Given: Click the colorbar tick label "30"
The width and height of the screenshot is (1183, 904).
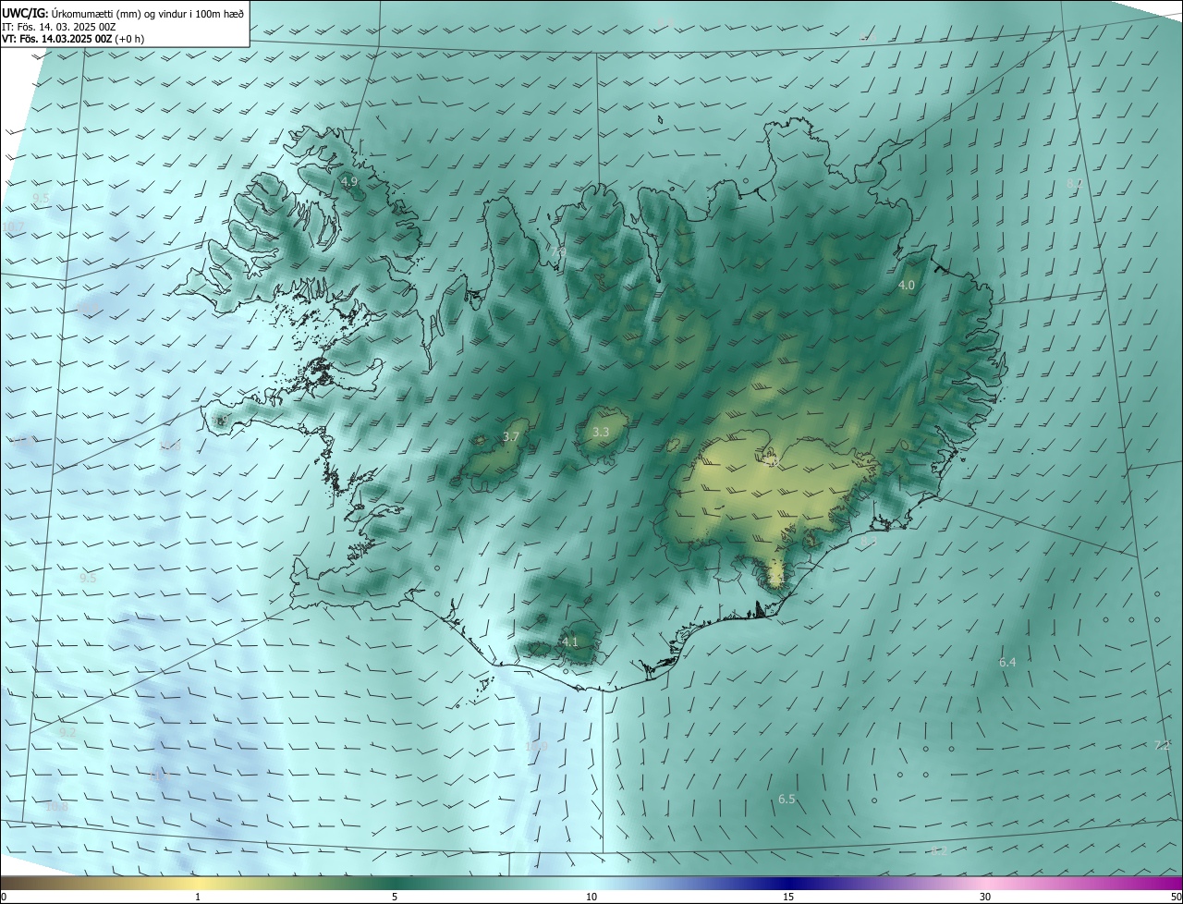Looking at the screenshot, I should pyautogui.click(x=985, y=897).
